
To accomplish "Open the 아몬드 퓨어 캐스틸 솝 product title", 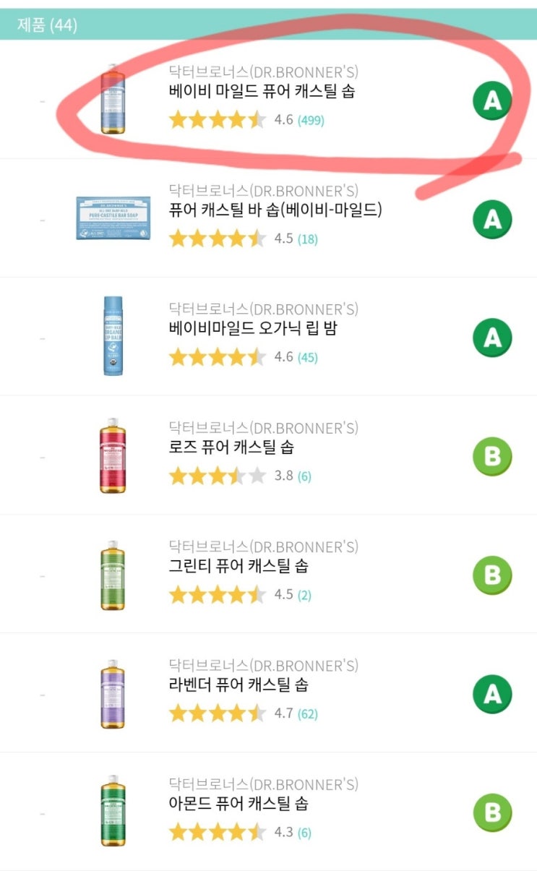I will pyautogui.click(x=239, y=804).
